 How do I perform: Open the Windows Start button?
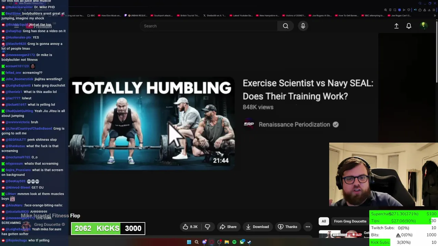tap(189, 242)
